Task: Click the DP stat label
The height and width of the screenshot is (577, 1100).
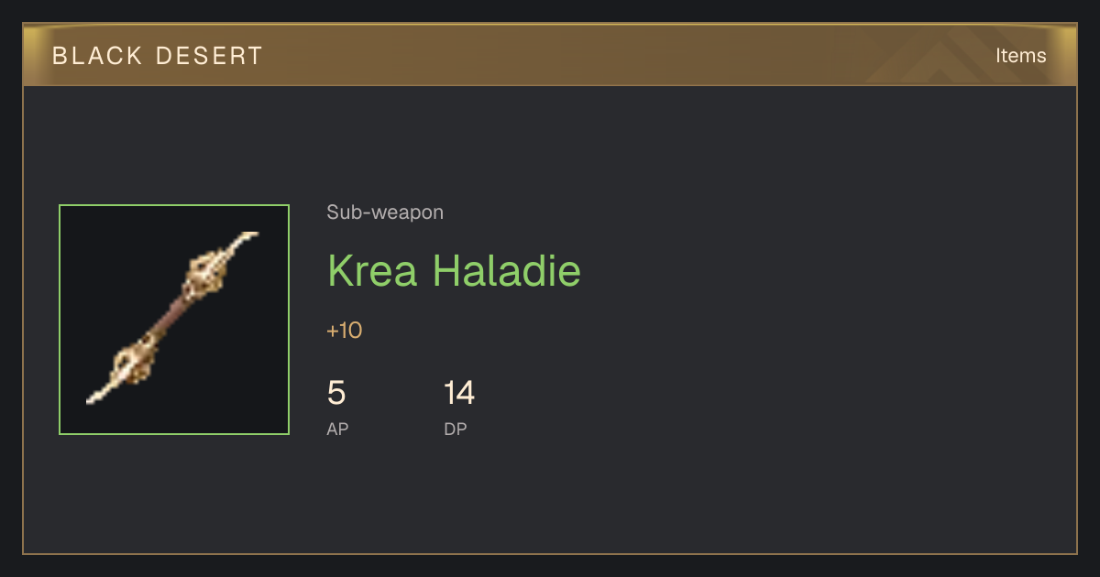Action: pos(456,429)
